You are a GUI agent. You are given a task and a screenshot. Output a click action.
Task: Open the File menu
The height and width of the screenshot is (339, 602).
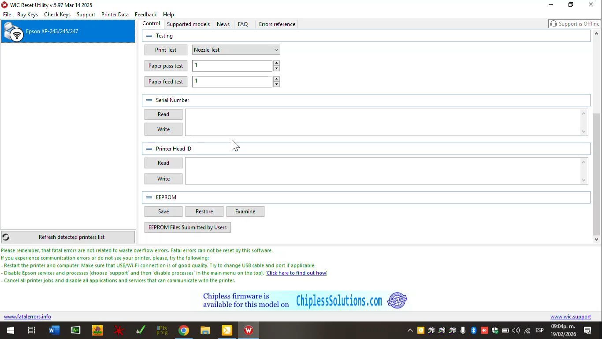[x=7, y=15]
